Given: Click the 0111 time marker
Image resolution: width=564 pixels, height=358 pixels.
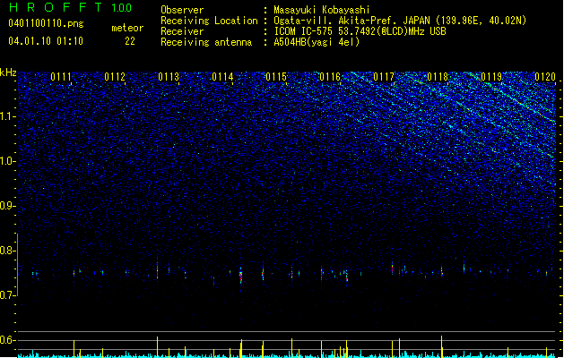Looking at the screenshot, I should point(61,77).
